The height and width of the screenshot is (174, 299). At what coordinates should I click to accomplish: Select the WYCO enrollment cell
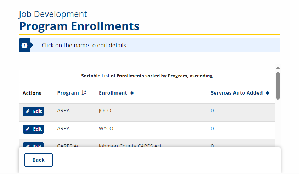[106, 128]
